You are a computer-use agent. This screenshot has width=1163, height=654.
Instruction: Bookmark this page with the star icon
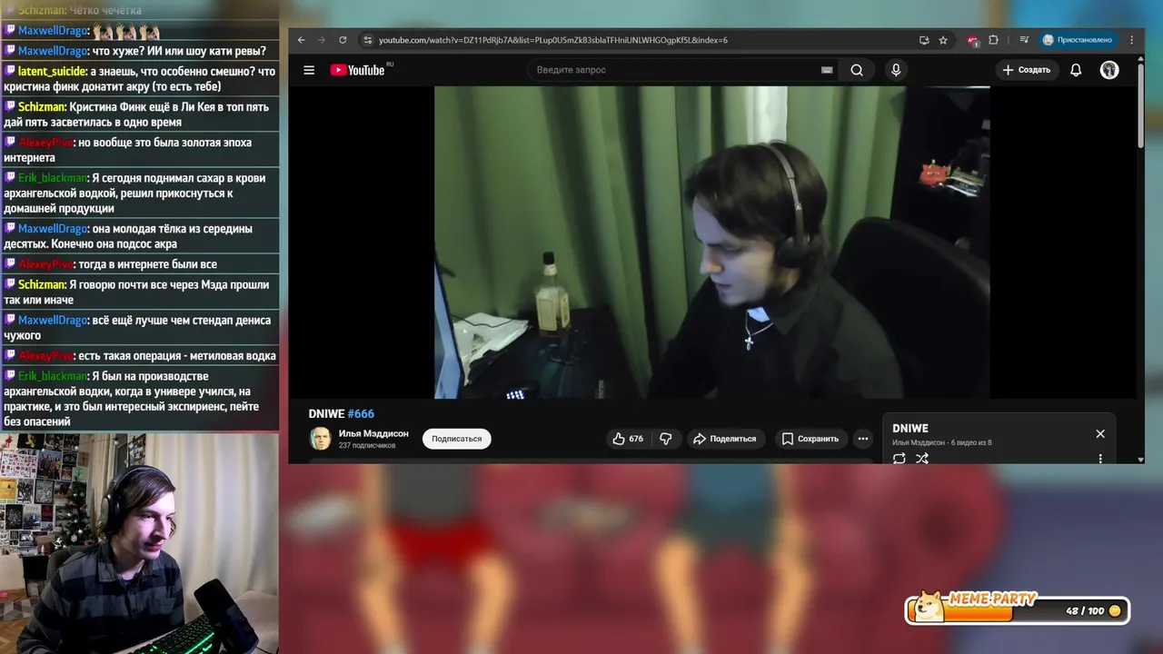coord(943,40)
